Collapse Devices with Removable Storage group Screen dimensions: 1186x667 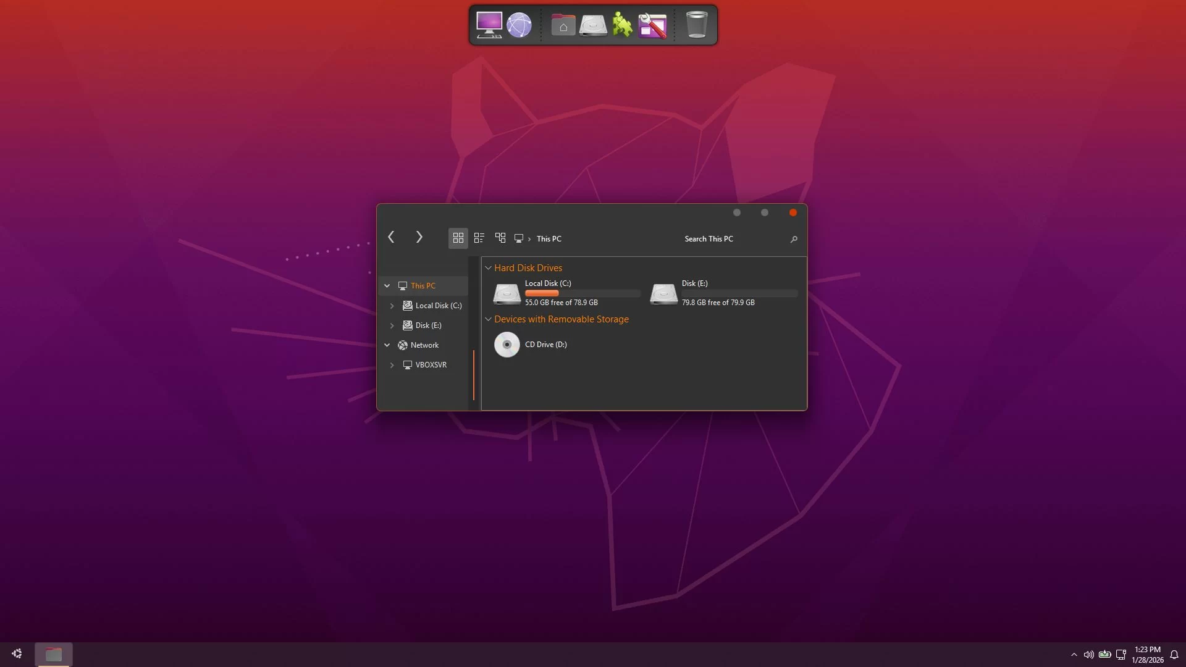488,319
